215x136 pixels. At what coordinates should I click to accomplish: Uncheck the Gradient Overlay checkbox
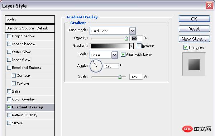pyautogui.click(x=9, y=107)
